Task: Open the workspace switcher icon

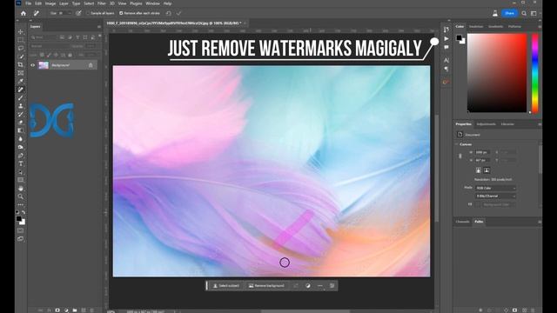Action: coord(534,13)
